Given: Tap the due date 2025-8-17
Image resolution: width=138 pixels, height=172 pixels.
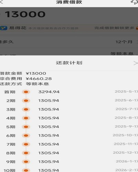Looking at the screenshot, I should tap(126, 118).
